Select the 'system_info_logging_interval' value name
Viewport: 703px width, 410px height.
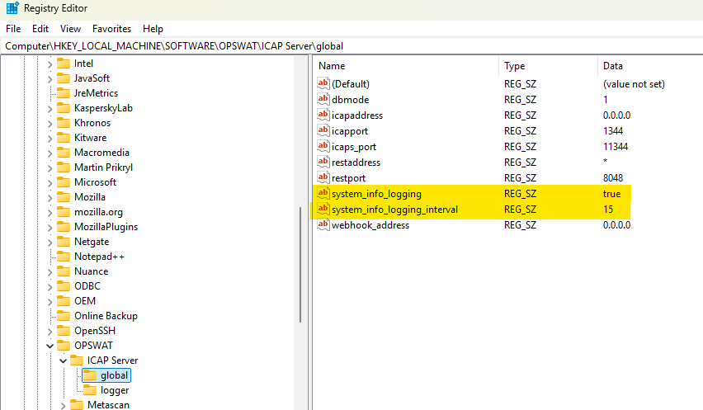click(x=394, y=210)
